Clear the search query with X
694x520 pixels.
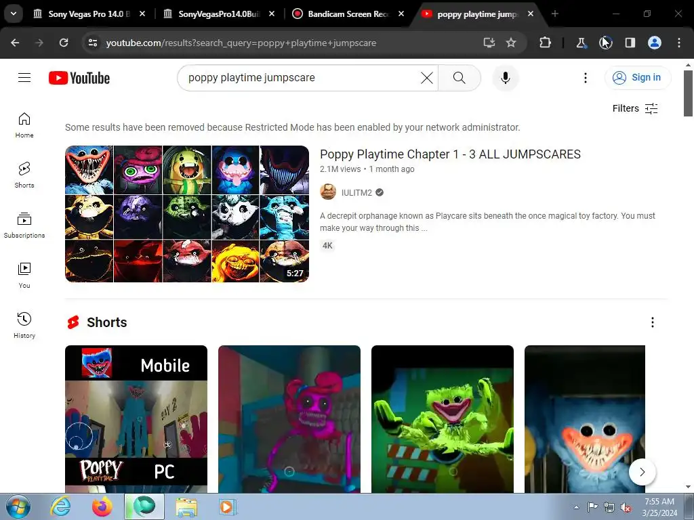click(427, 78)
